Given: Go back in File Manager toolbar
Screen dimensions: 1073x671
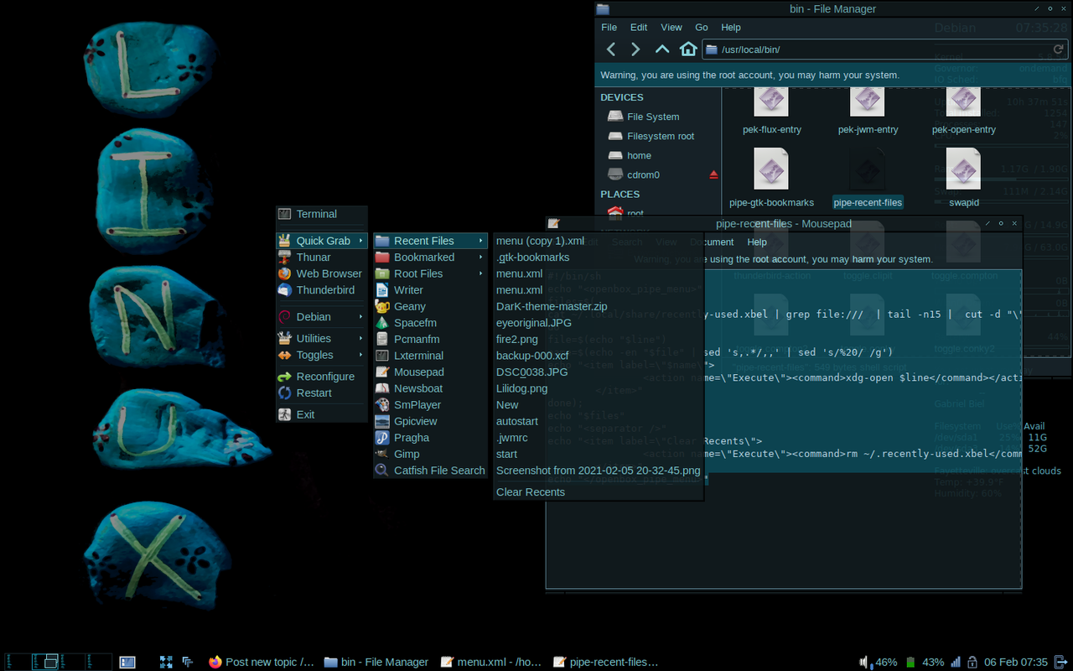Looking at the screenshot, I should (611, 49).
